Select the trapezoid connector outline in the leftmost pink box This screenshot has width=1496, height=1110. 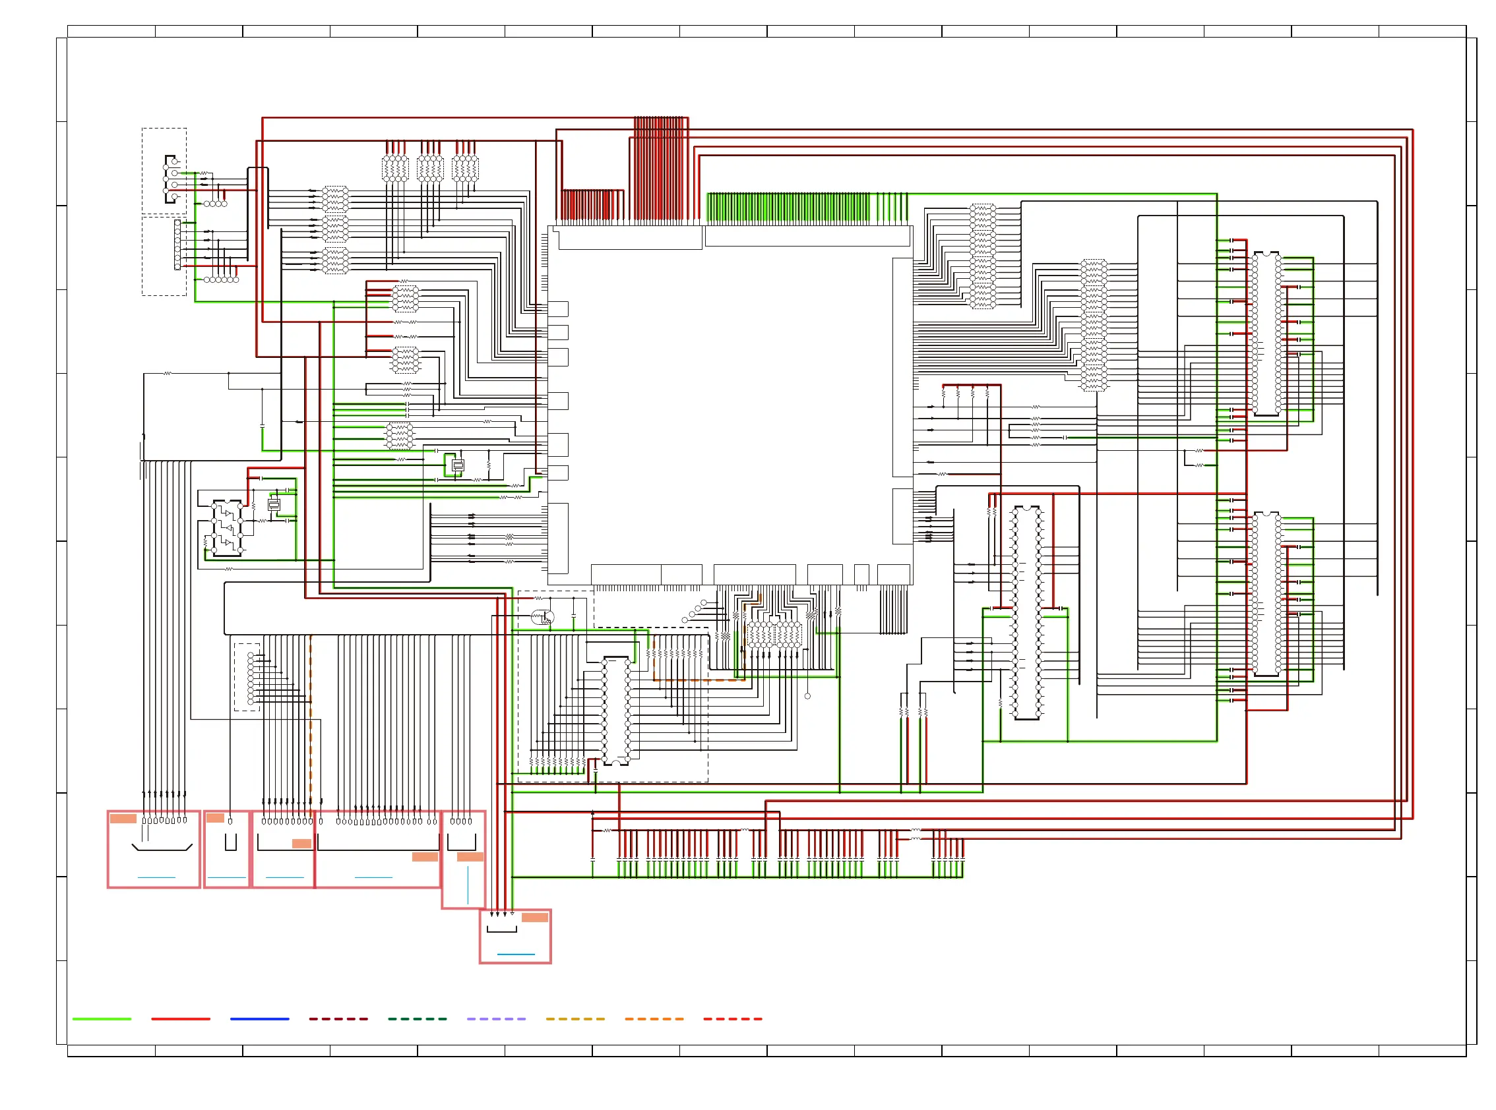point(162,846)
